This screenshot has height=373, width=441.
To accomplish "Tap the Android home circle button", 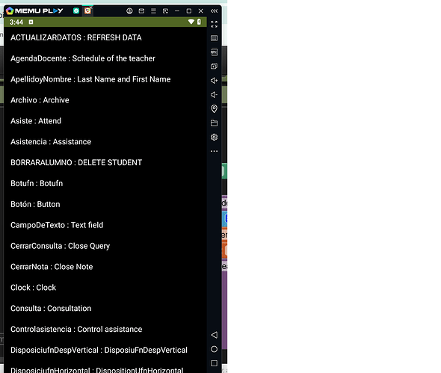I will (214, 349).
